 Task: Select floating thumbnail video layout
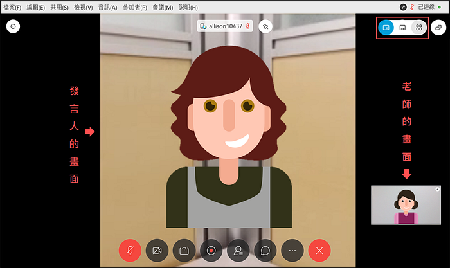pyautogui.click(x=386, y=28)
